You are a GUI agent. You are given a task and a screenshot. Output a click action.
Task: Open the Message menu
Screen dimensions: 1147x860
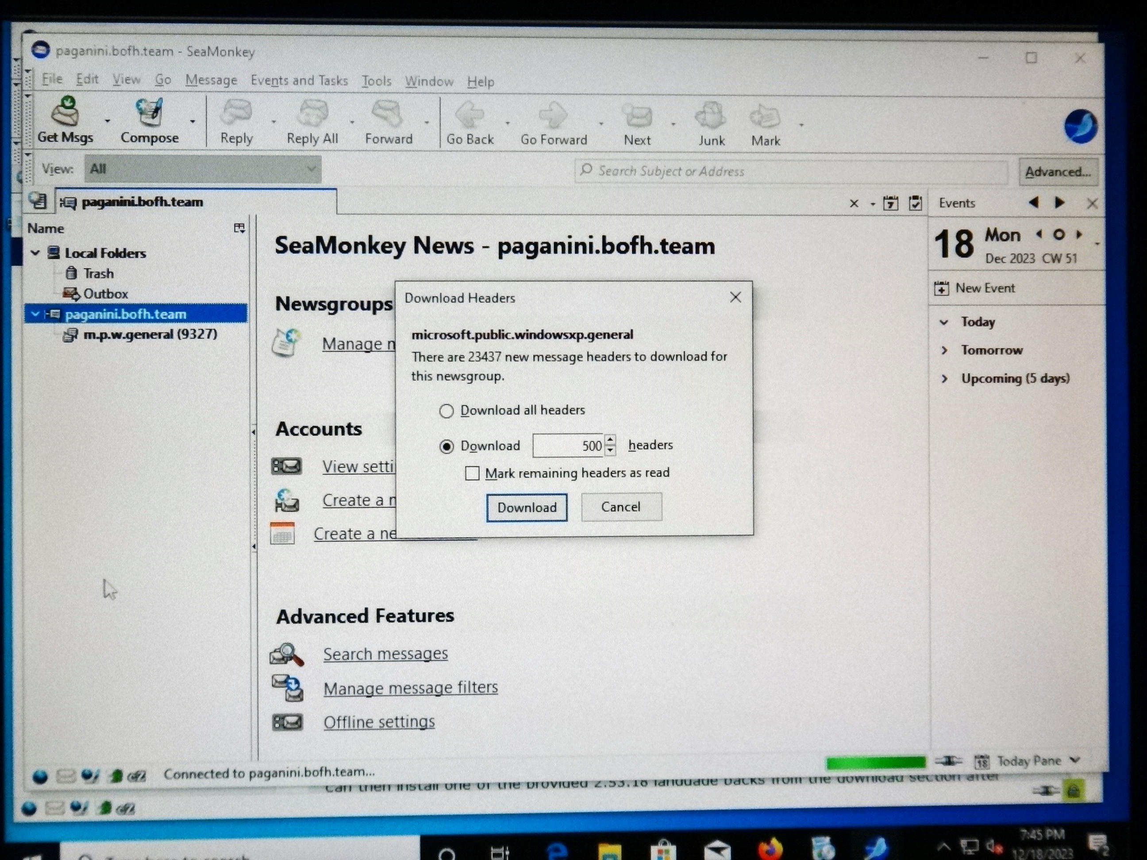point(211,81)
